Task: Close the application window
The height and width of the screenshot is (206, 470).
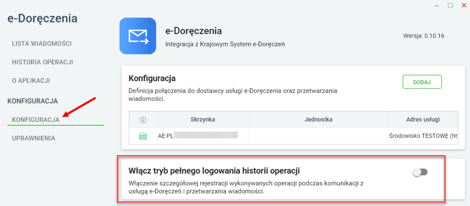Action: click(464, 5)
